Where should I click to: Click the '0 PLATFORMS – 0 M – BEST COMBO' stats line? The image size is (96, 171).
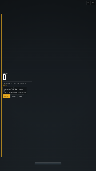14,84
